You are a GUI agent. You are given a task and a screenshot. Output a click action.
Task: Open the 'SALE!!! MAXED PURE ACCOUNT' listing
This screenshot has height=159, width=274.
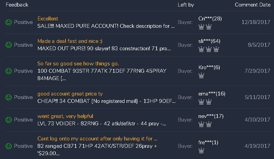coord(106,26)
